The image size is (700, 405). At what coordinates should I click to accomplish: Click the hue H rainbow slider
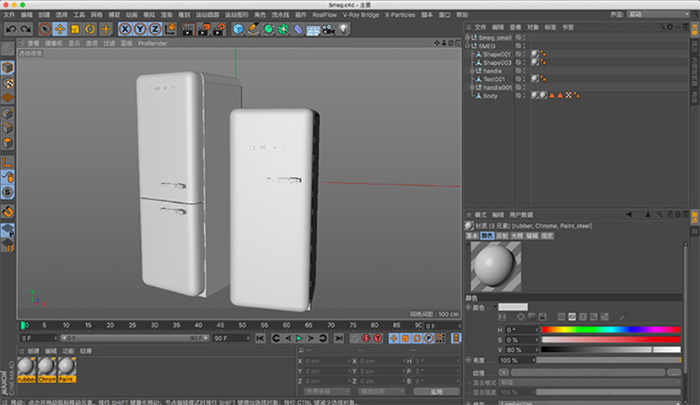[x=611, y=330]
